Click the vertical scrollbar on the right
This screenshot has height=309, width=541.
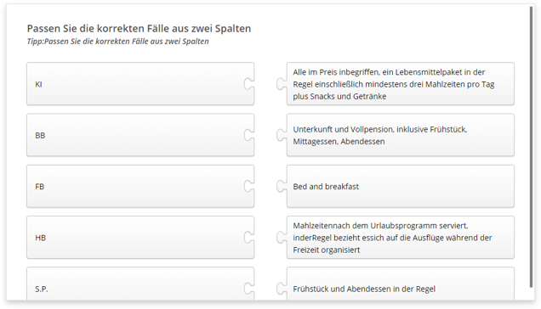point(532,146)
